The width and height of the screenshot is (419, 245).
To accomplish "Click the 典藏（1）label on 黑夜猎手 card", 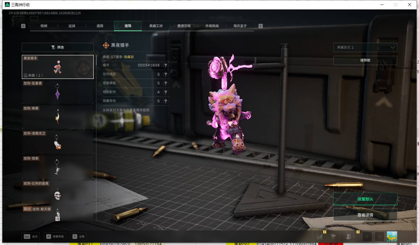I will [x=33, y=75].
